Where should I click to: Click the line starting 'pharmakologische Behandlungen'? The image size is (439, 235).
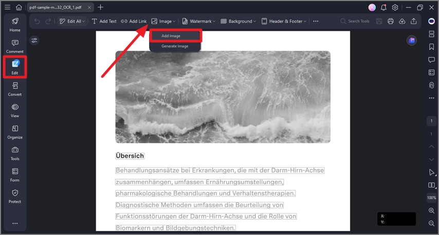[205, 193]
